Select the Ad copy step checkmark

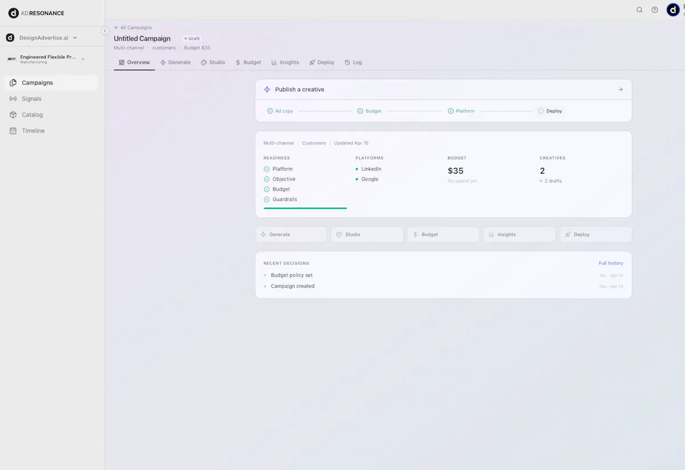pyautogui.click(x=270, y=111)
